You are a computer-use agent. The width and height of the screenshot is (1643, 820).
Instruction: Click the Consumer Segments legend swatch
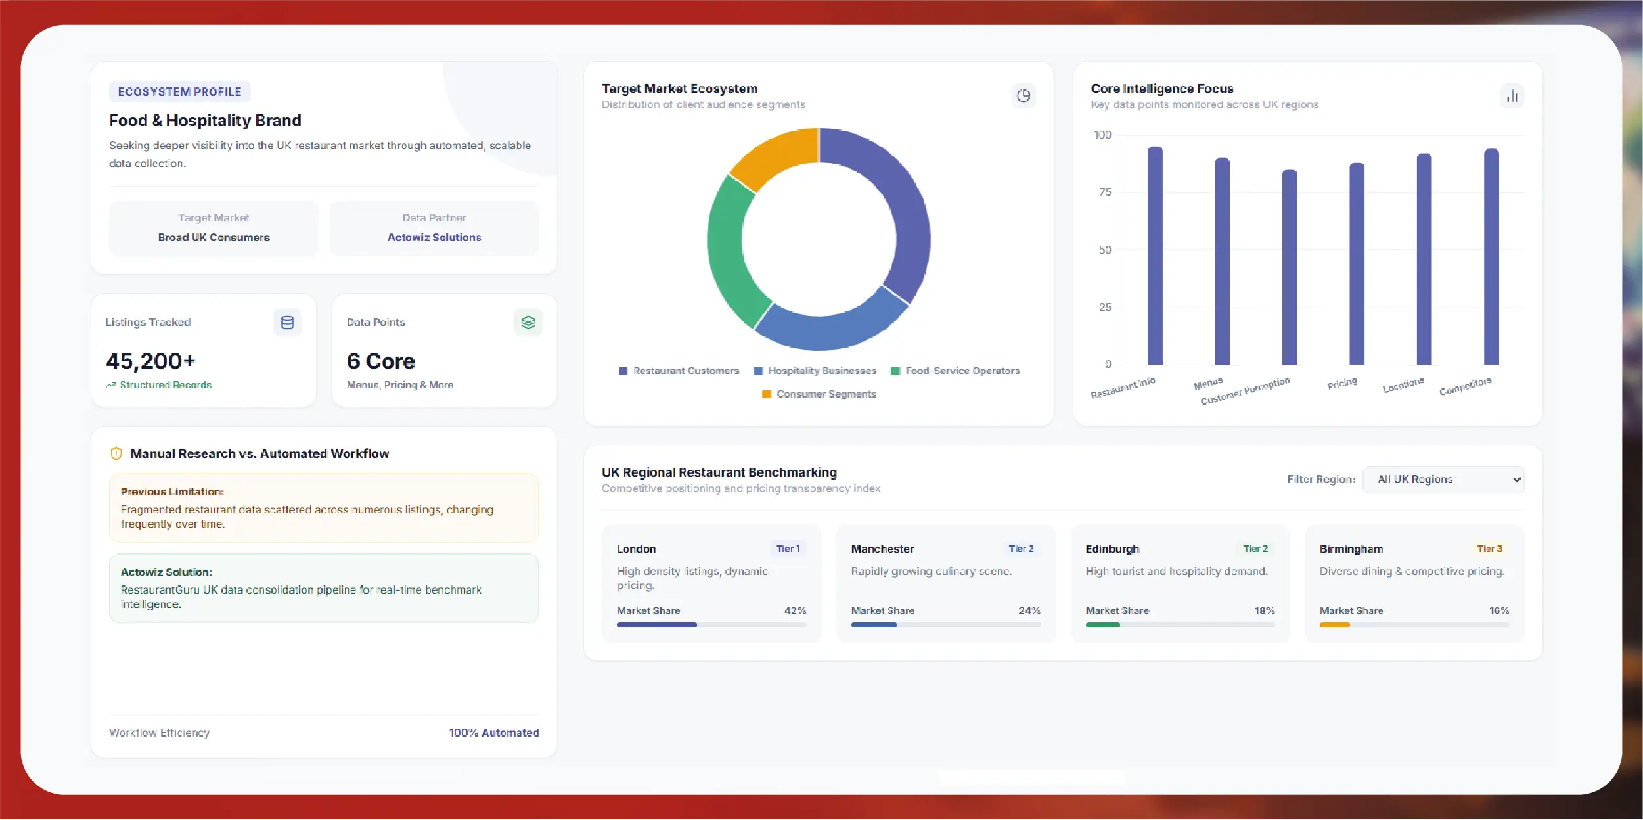tap(766, 394)
